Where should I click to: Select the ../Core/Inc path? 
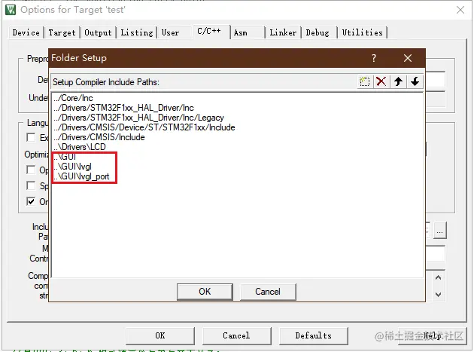click(73, 98)
